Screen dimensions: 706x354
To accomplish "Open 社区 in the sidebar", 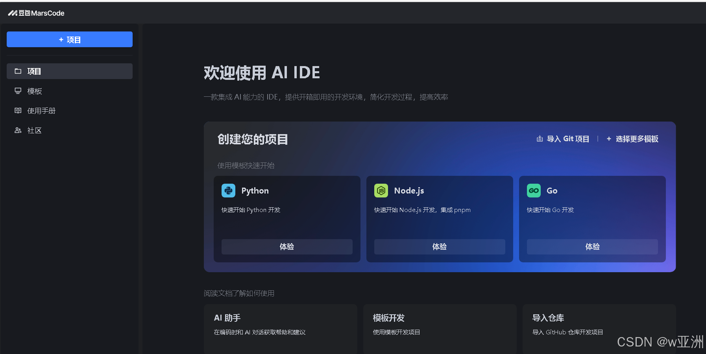I will 70,130.
